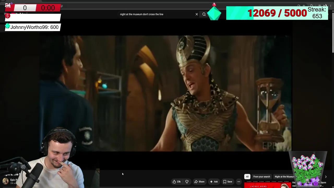Open the channel avatar under the video
Viewport: 334px width, 188px height.
coord(5,181)
